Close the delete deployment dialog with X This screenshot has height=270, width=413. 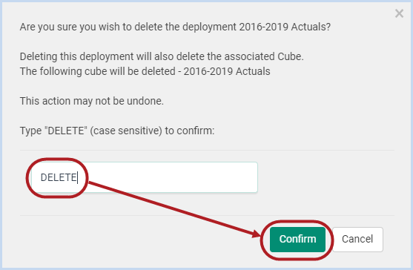(399, 13)
